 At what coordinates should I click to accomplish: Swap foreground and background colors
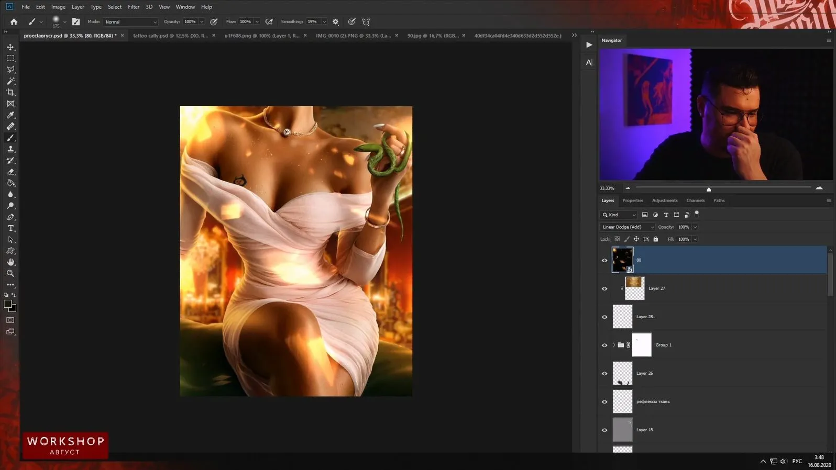(14, 295)
